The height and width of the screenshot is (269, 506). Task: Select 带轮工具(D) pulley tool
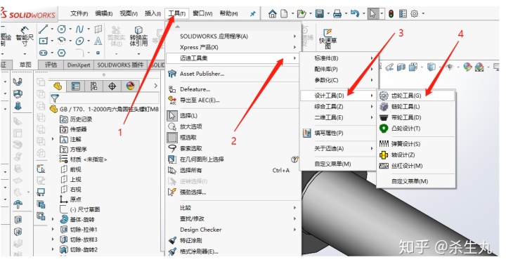[416, 117]
